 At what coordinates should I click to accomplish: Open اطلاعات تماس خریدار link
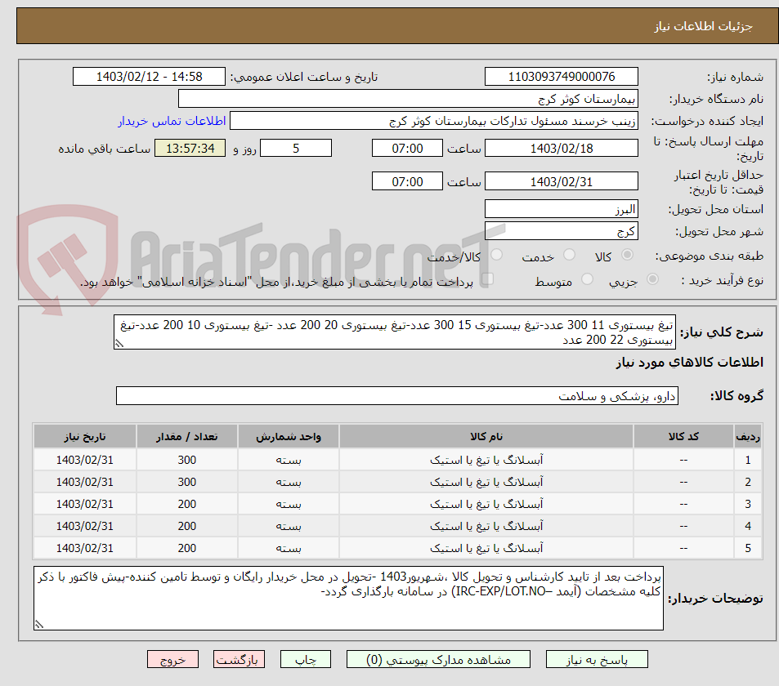[x=172, y=121]
